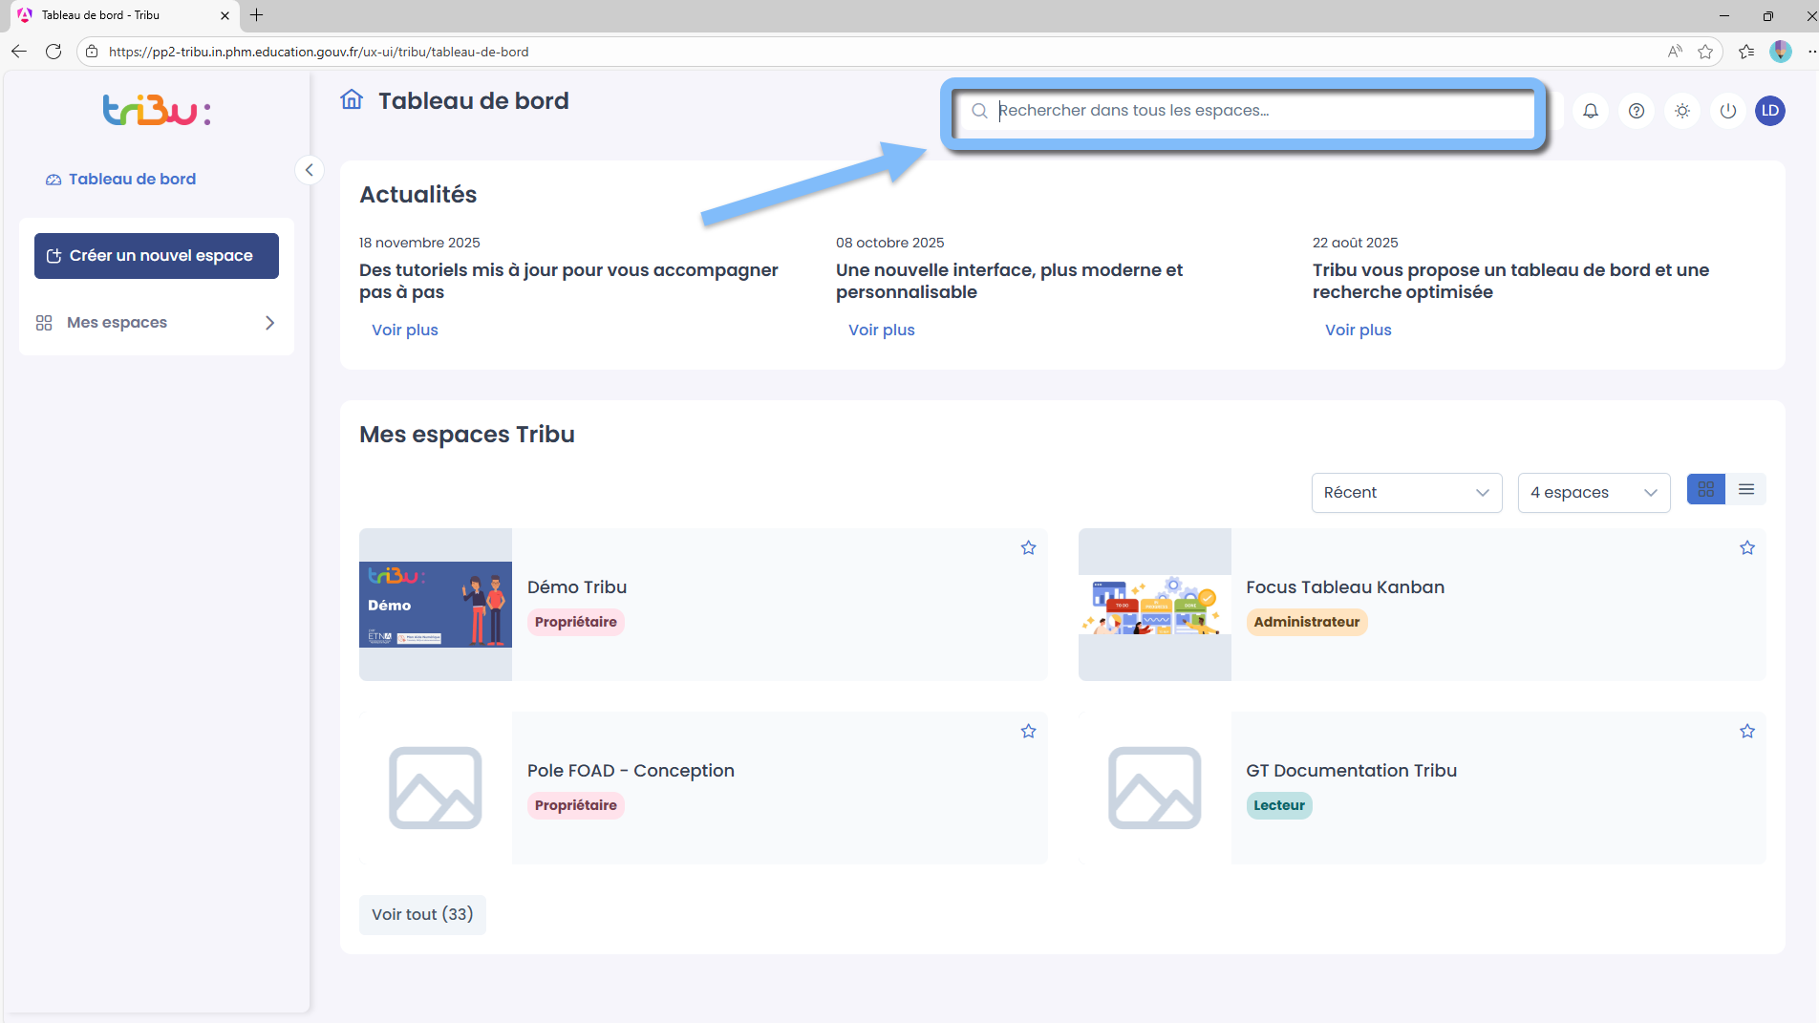Open the browser favorites list icon

point(1746,52)
